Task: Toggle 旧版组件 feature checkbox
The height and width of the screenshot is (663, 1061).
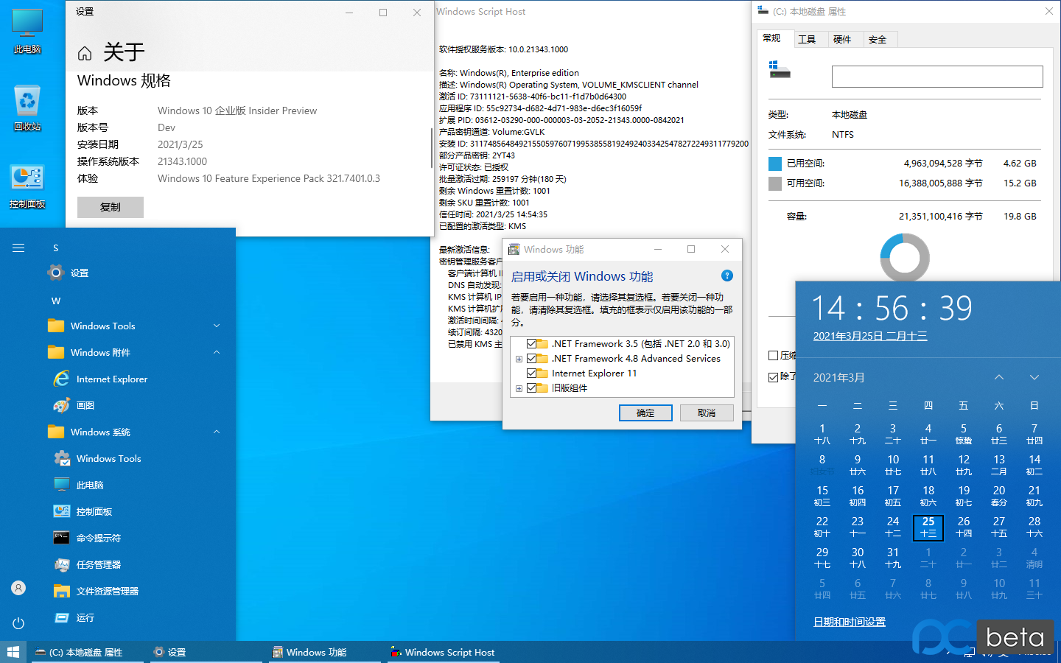Action: point(531,387)
